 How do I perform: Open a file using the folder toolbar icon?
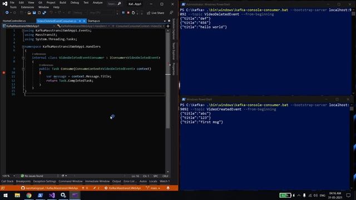[x=29, y=13]
